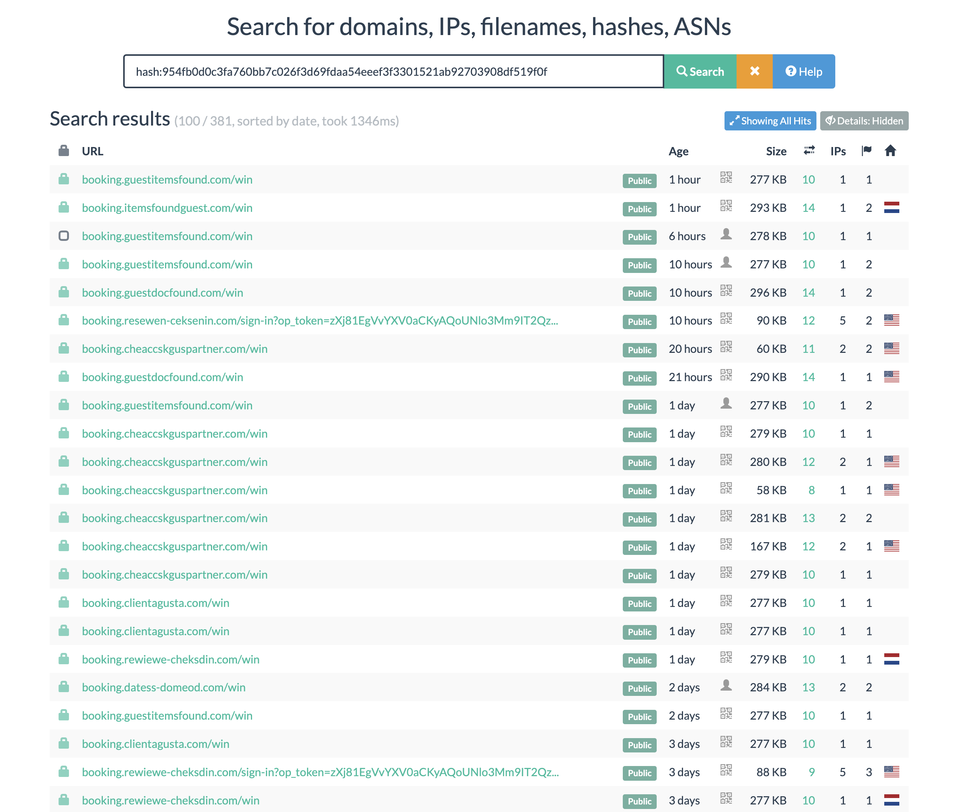This screenshot has width=963, height=812.
Task: Click the Size column header
Action: [x=776, y=152]
